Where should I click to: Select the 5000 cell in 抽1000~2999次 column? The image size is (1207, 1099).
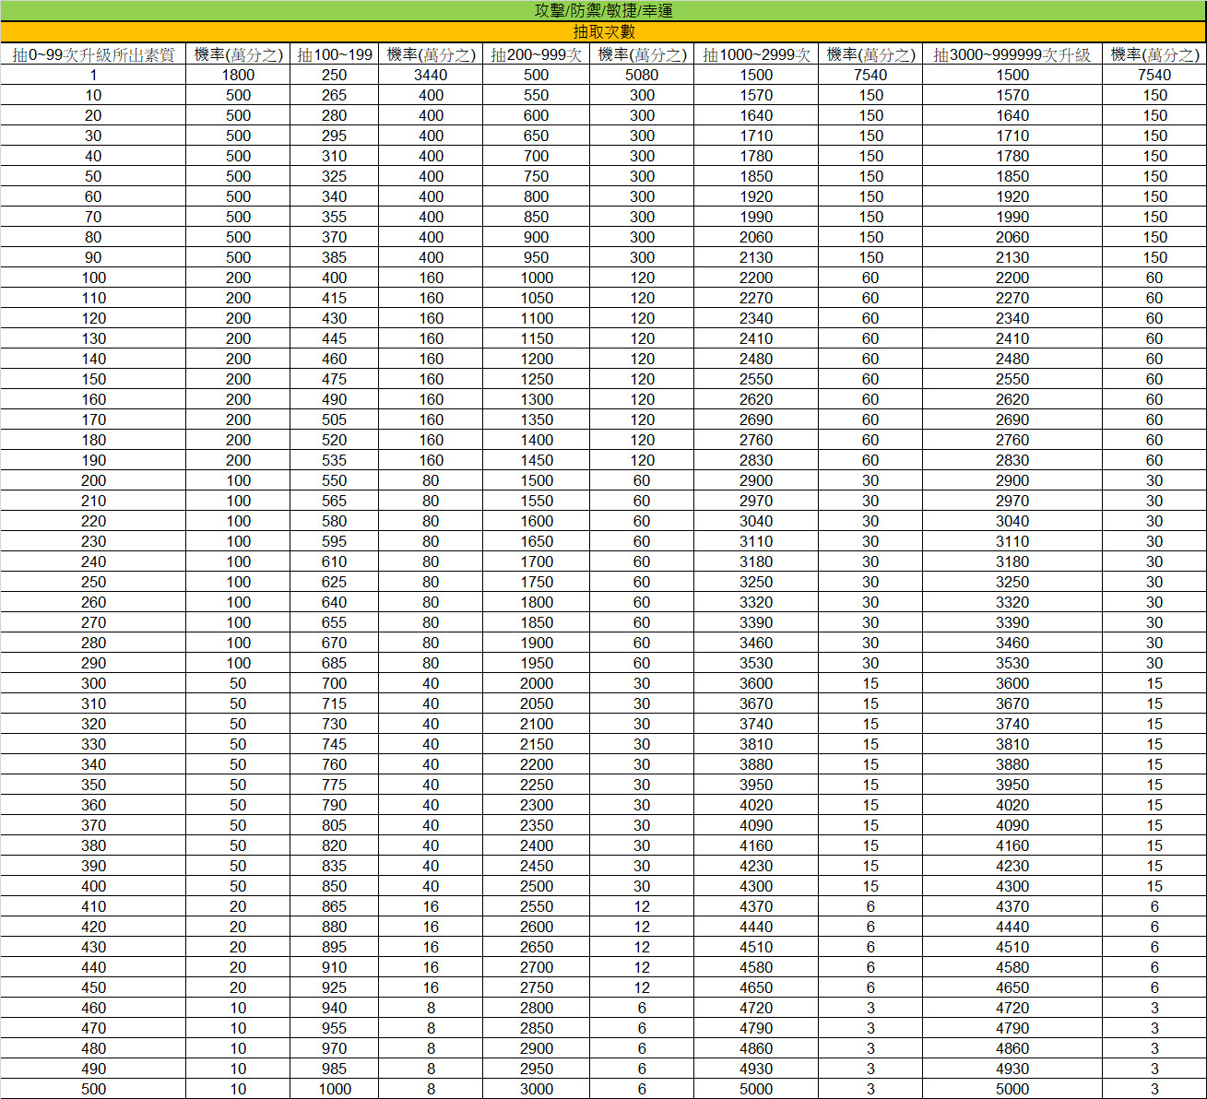pyautogui.click(x=755, y=1089)
